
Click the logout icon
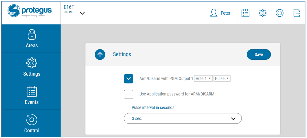point(297,13)
